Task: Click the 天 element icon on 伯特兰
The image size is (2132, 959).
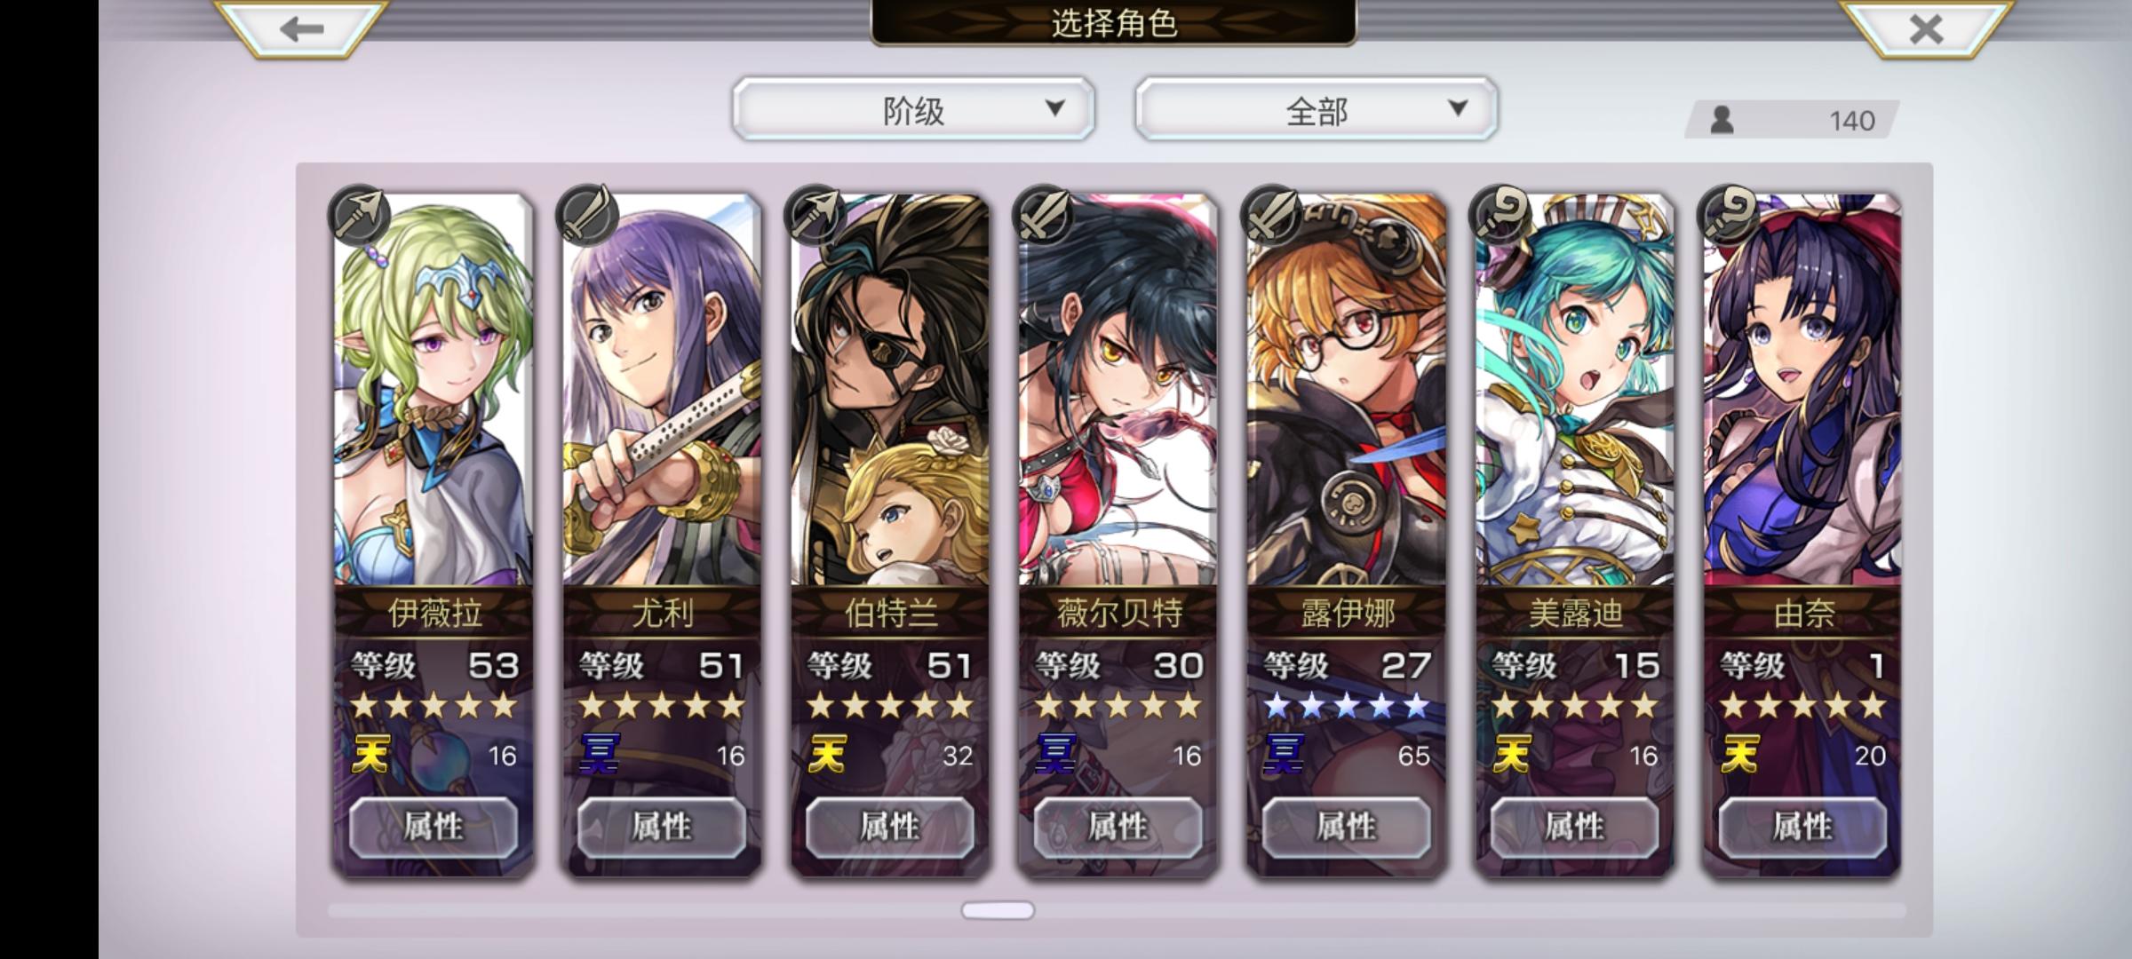Action: pos(827,755)
